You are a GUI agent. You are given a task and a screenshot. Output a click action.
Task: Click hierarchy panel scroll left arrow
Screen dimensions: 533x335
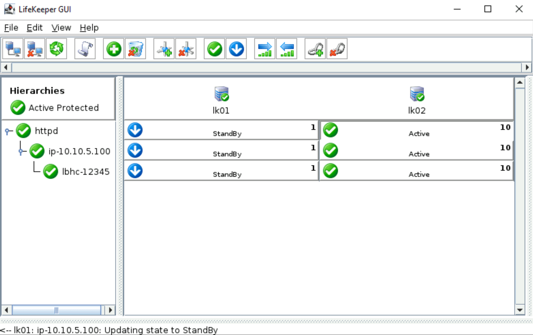pos(6,310)
